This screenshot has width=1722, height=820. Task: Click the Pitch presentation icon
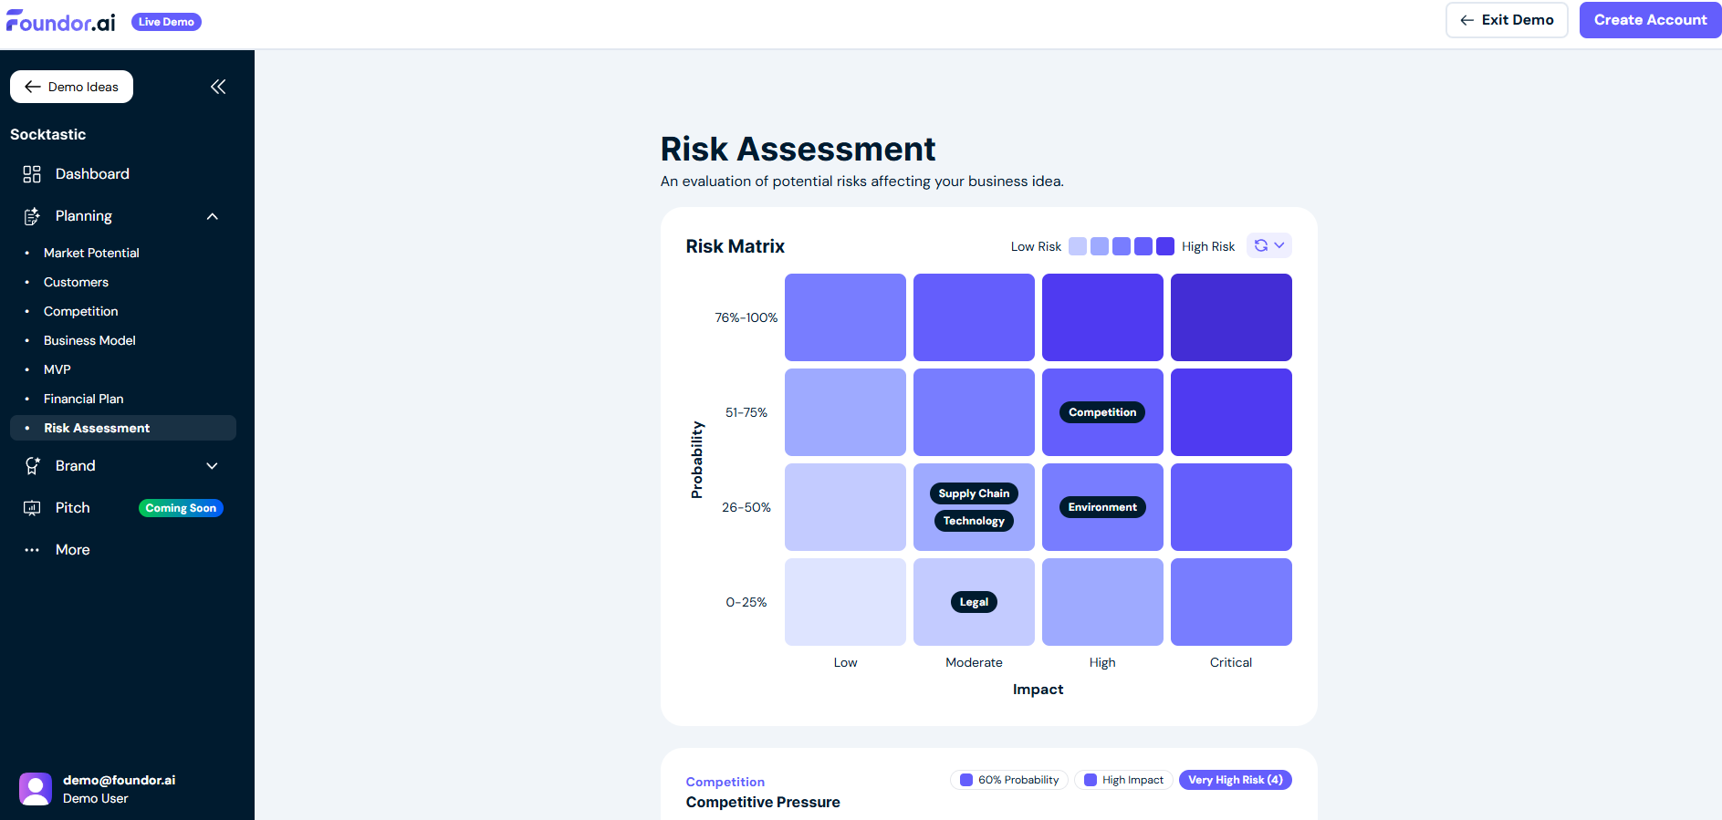click(32, 508)
